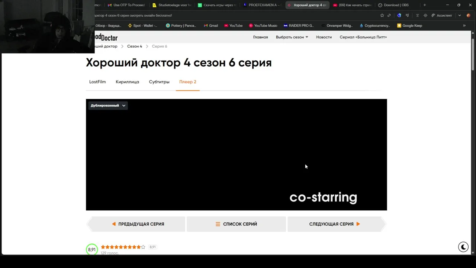
Task: Switch to the PROEFEXAMEN A tab
Action: (262, 5)
